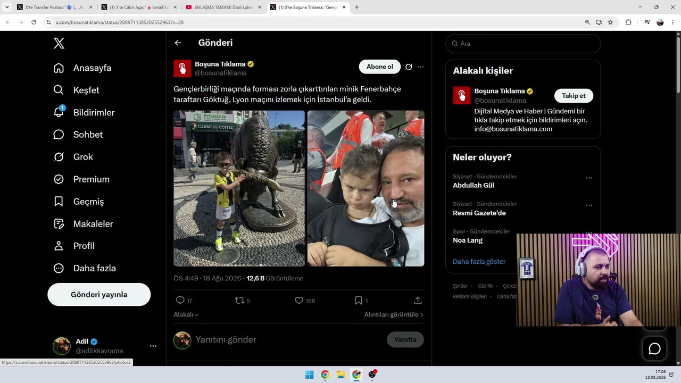
Task: Click Reklam Bilgileri footer link
Action: pyautogui.click(x=470, y=296)
